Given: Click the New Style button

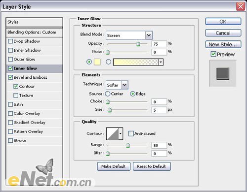Looking at the screenshot, I should pyautogui.click(x=223, y=44).
